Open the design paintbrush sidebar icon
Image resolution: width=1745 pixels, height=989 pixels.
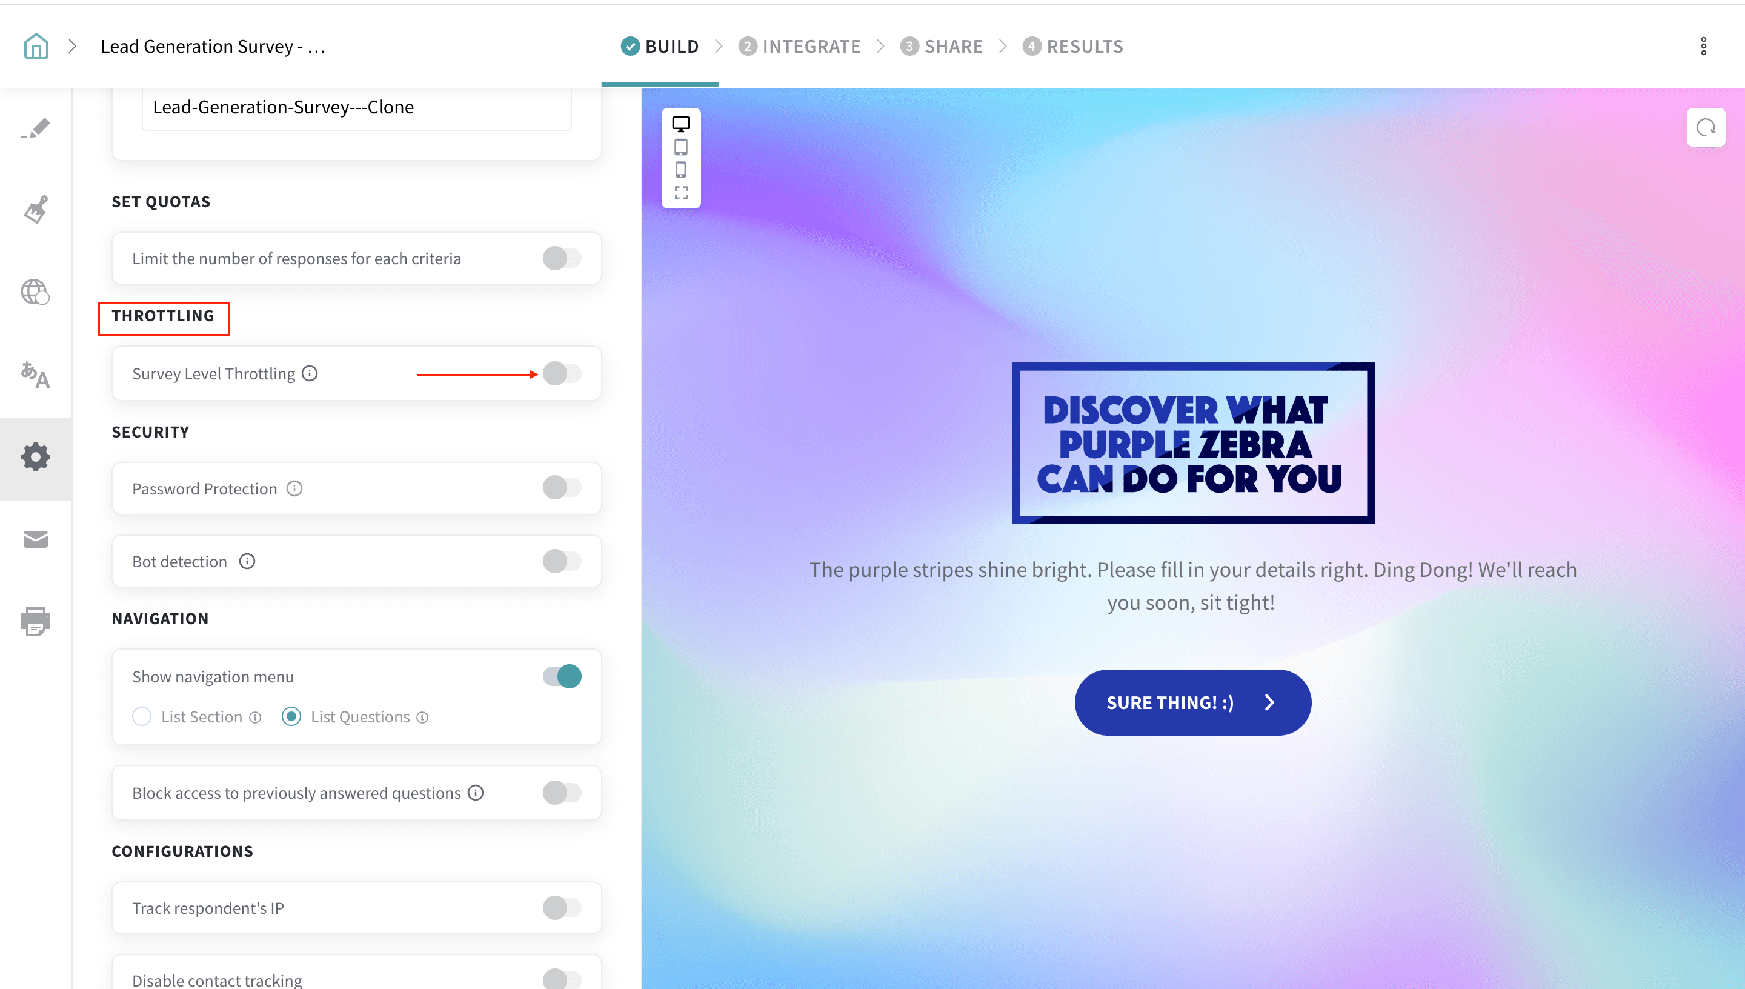coord(36,209)
